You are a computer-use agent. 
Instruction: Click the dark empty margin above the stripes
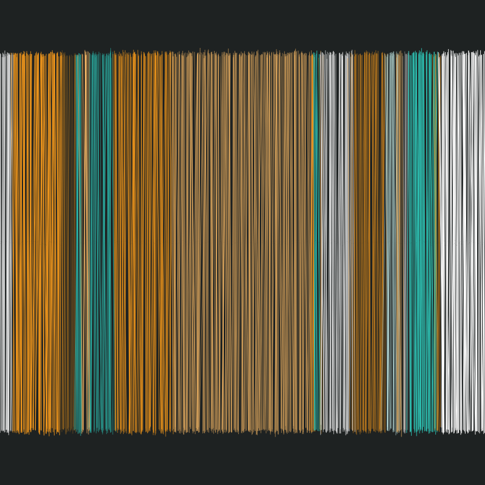click(242, 24)
